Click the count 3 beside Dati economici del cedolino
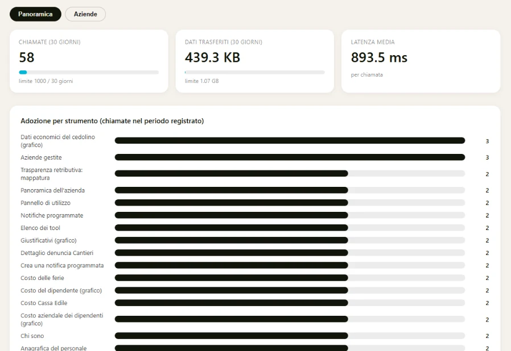Image resolution: width=511 pixels, height=351 pixels. pos(487,141)
